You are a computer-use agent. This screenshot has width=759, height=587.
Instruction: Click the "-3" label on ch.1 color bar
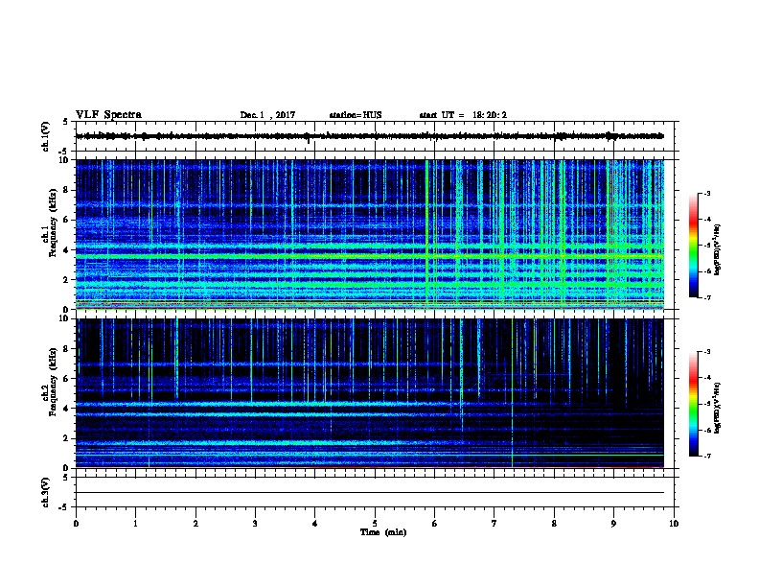707,193
